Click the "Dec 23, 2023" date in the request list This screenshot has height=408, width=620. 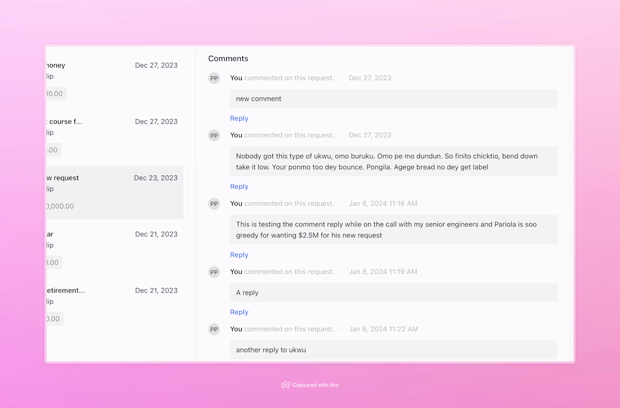click(156, 178)
